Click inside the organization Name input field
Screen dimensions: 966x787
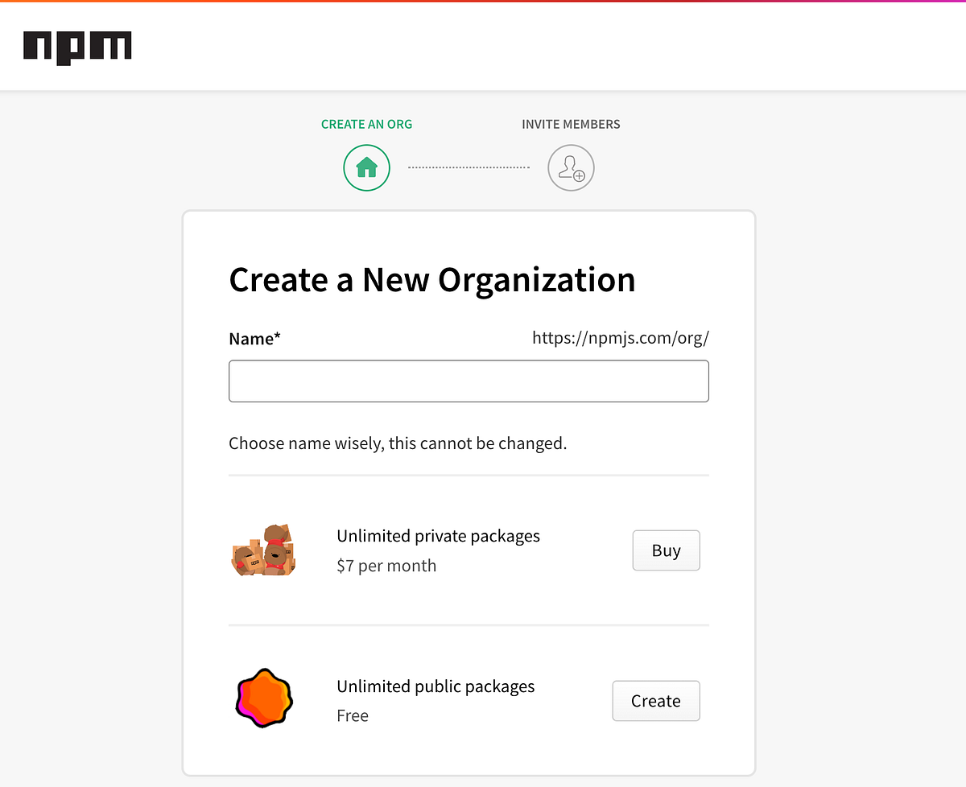(x=469, y=381)
